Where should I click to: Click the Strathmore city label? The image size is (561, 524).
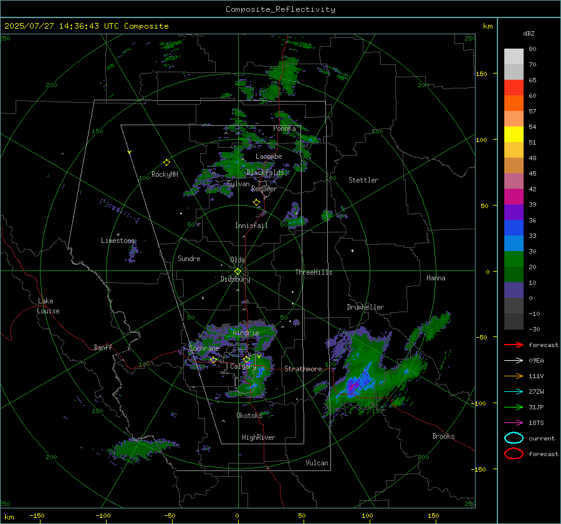point(303,369)
